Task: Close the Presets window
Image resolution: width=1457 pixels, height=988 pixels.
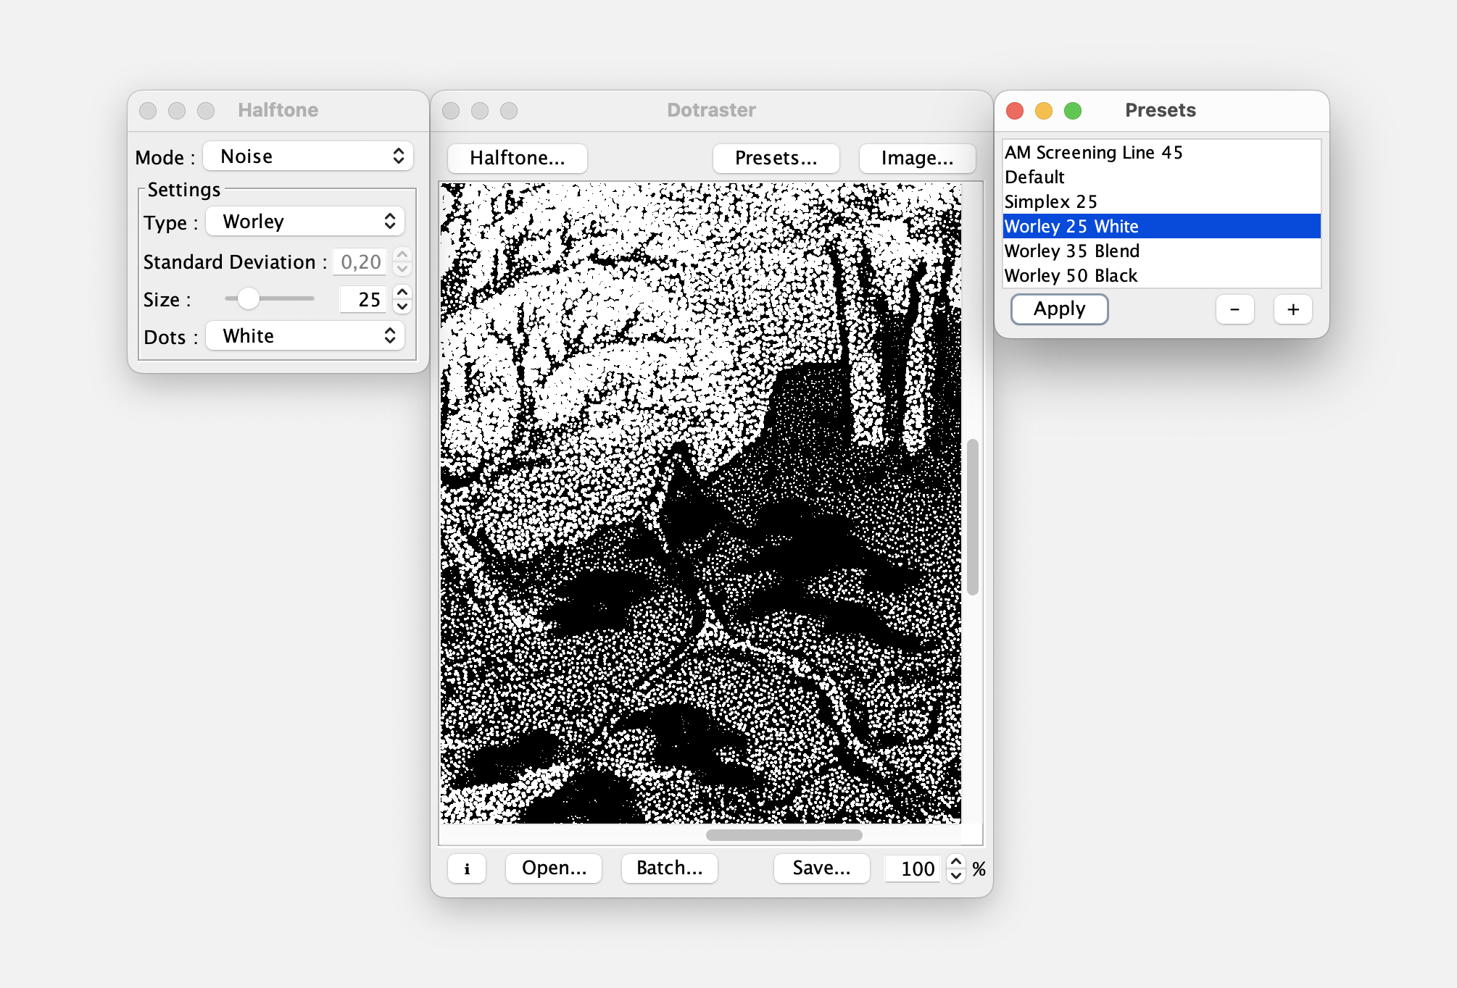Action: pyautogui.click(x=1015, y=110)
